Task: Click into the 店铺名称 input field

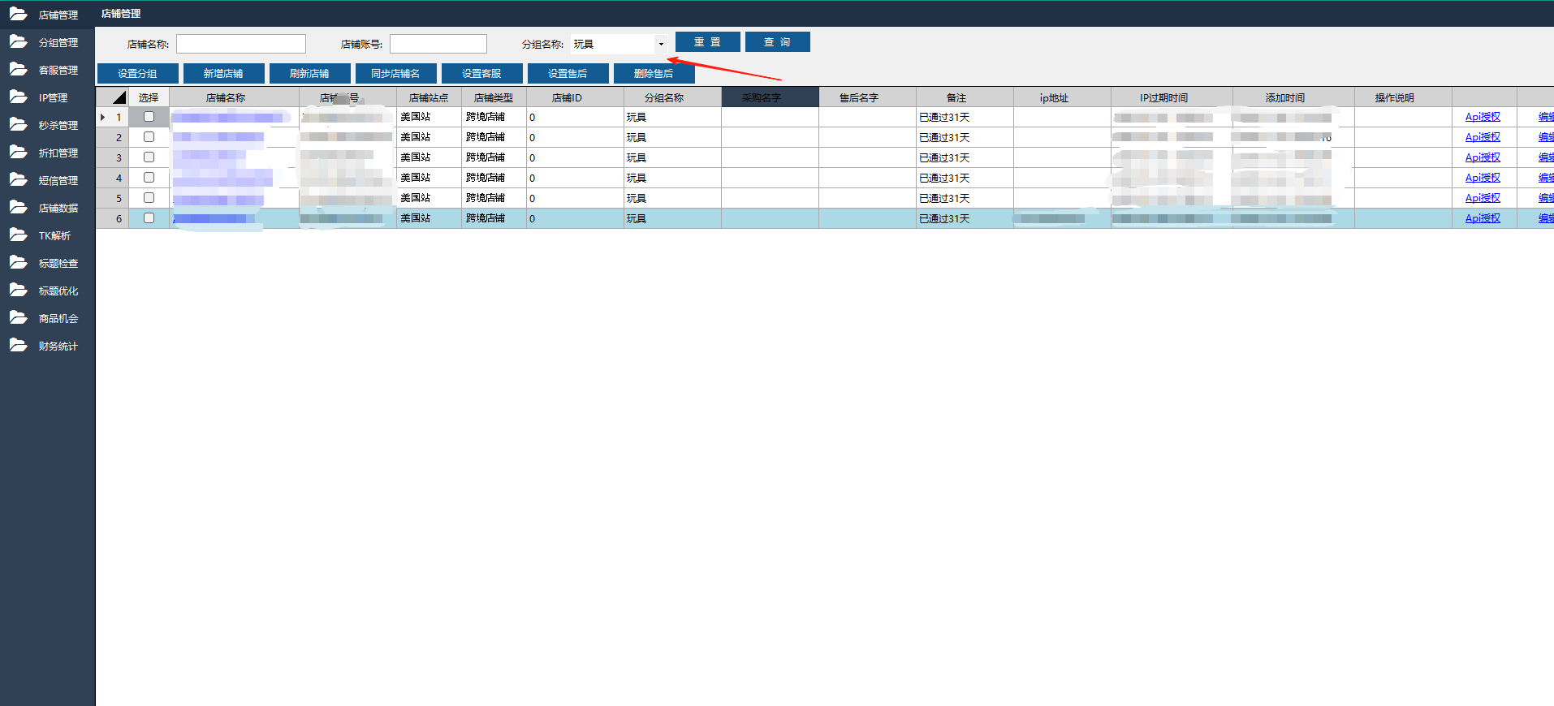Action: tap(241, 44)
